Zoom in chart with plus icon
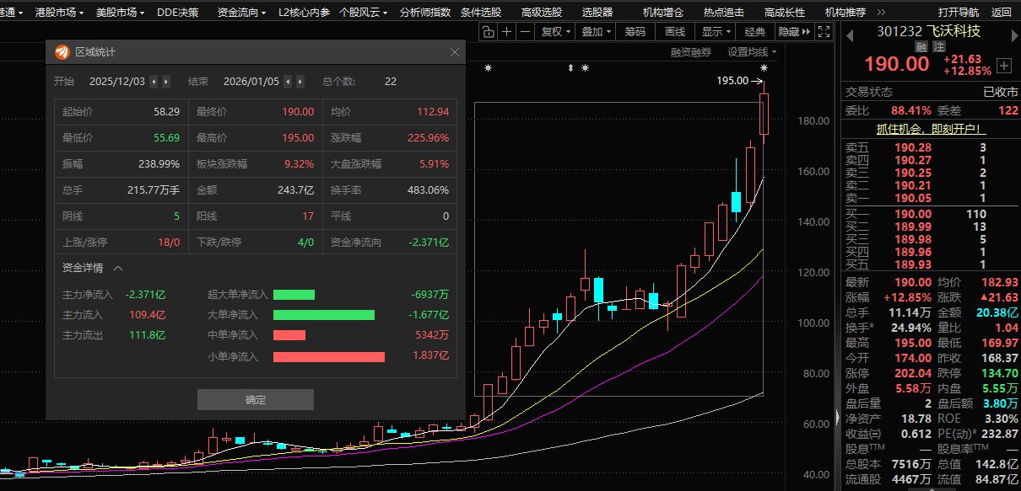Screen dimensions: 1021x491 point(506,32)
